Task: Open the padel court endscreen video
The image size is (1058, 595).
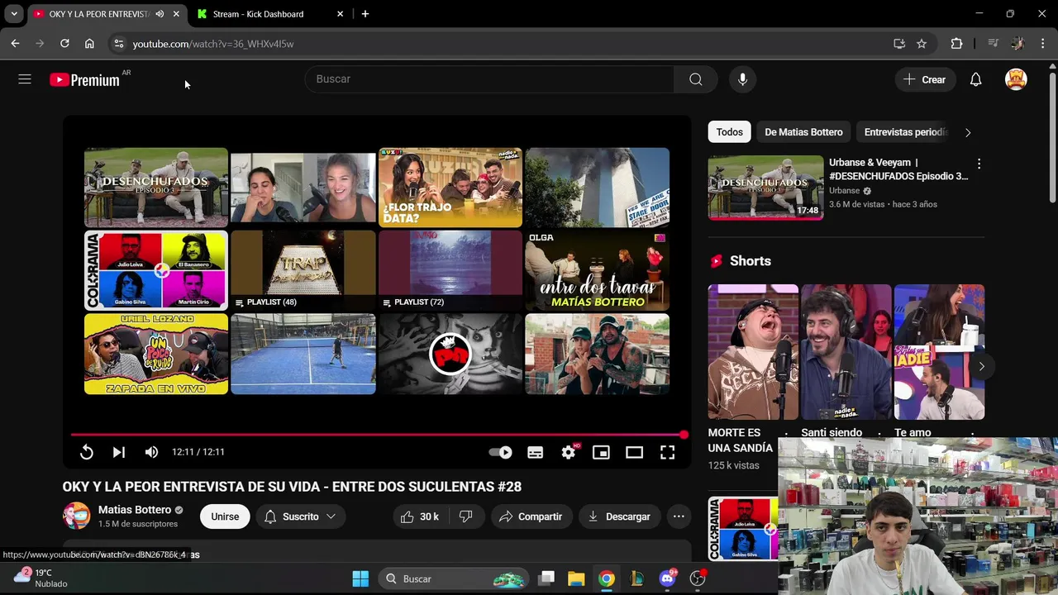Action: click(303, 354)
